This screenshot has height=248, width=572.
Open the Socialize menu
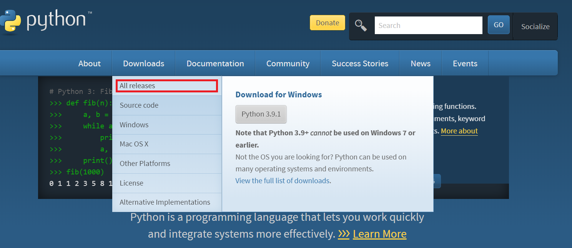coord(535,26)
